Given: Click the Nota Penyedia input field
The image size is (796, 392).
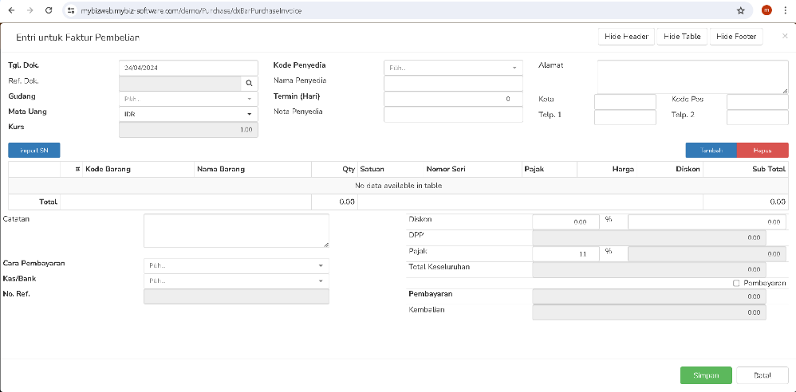Looking at the screenshot, I should tap(453, 115).
